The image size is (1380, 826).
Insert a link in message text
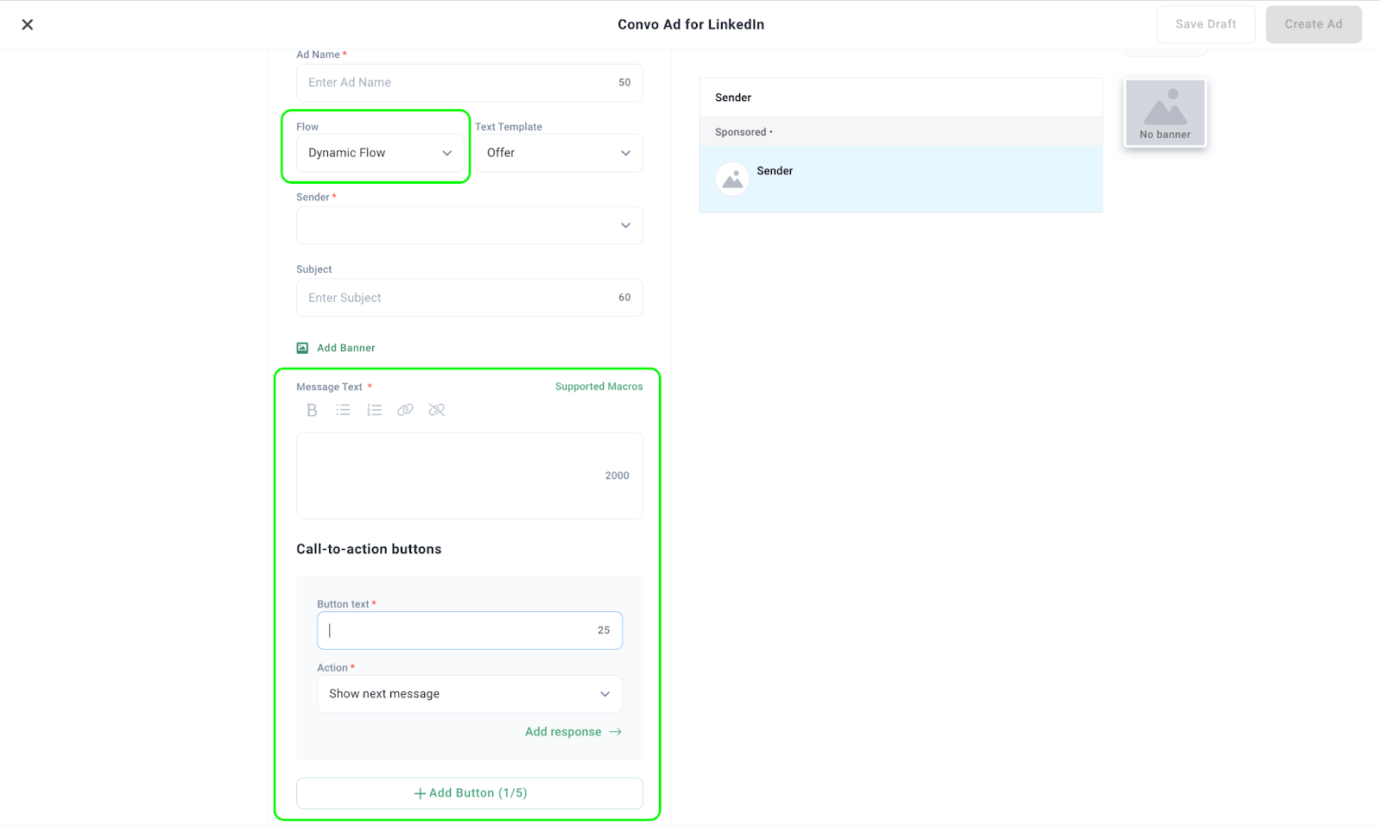[x=405, y=410]
